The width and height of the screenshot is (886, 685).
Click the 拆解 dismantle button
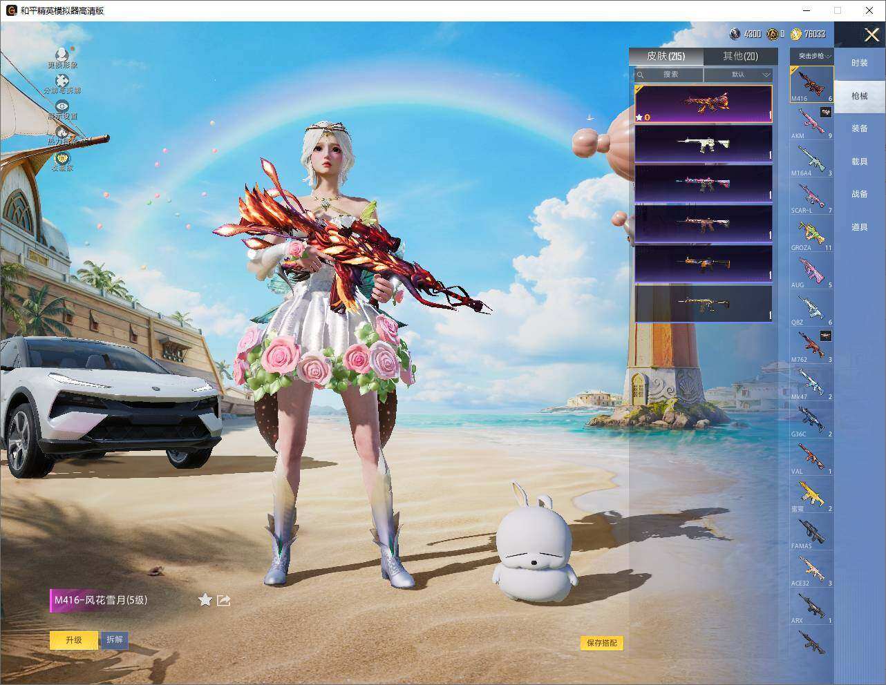coord(115,640)
